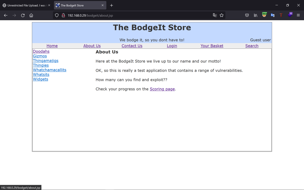Viewport: 304px width, 190px height.
Task: Click the 'How many can you find' sentence
Action: pyautogui.click(x=131, y=80)
